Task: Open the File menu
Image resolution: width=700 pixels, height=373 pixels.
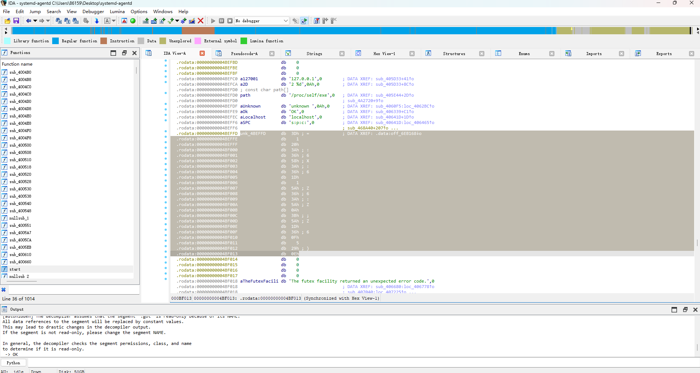Action: (7, 11)
